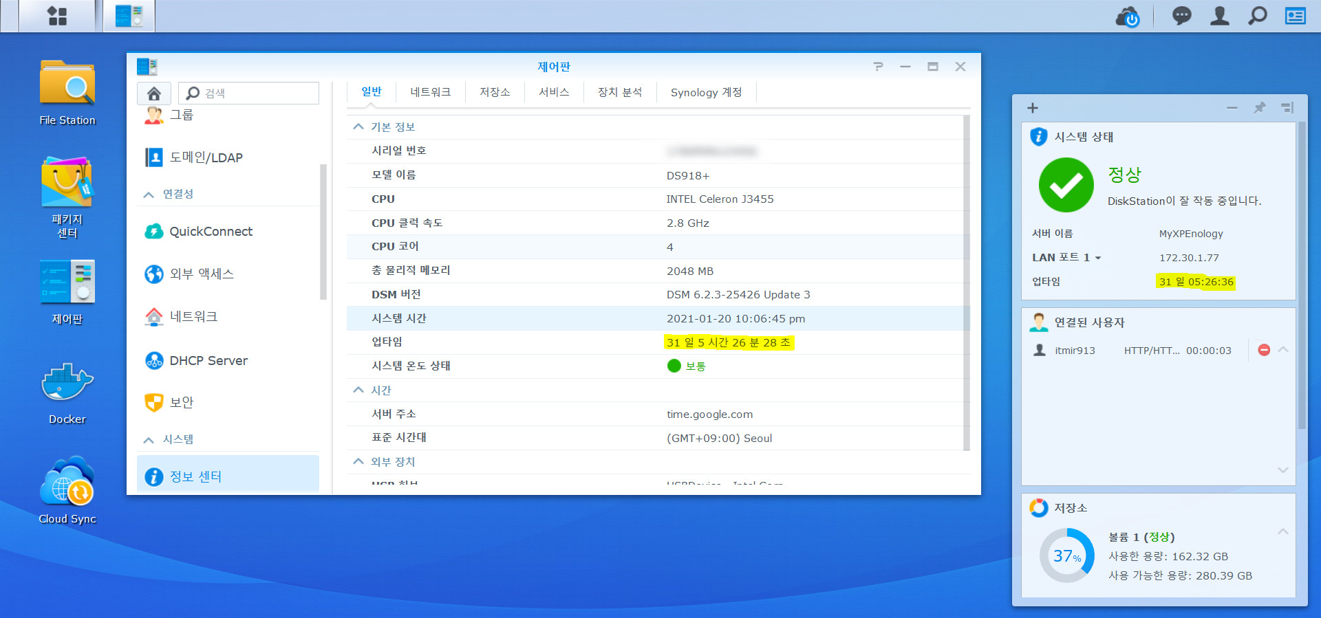Click model name value DS918+
Image resolution: width=1321 pixels, height=618 pixels.
click(x=688, y=175)
